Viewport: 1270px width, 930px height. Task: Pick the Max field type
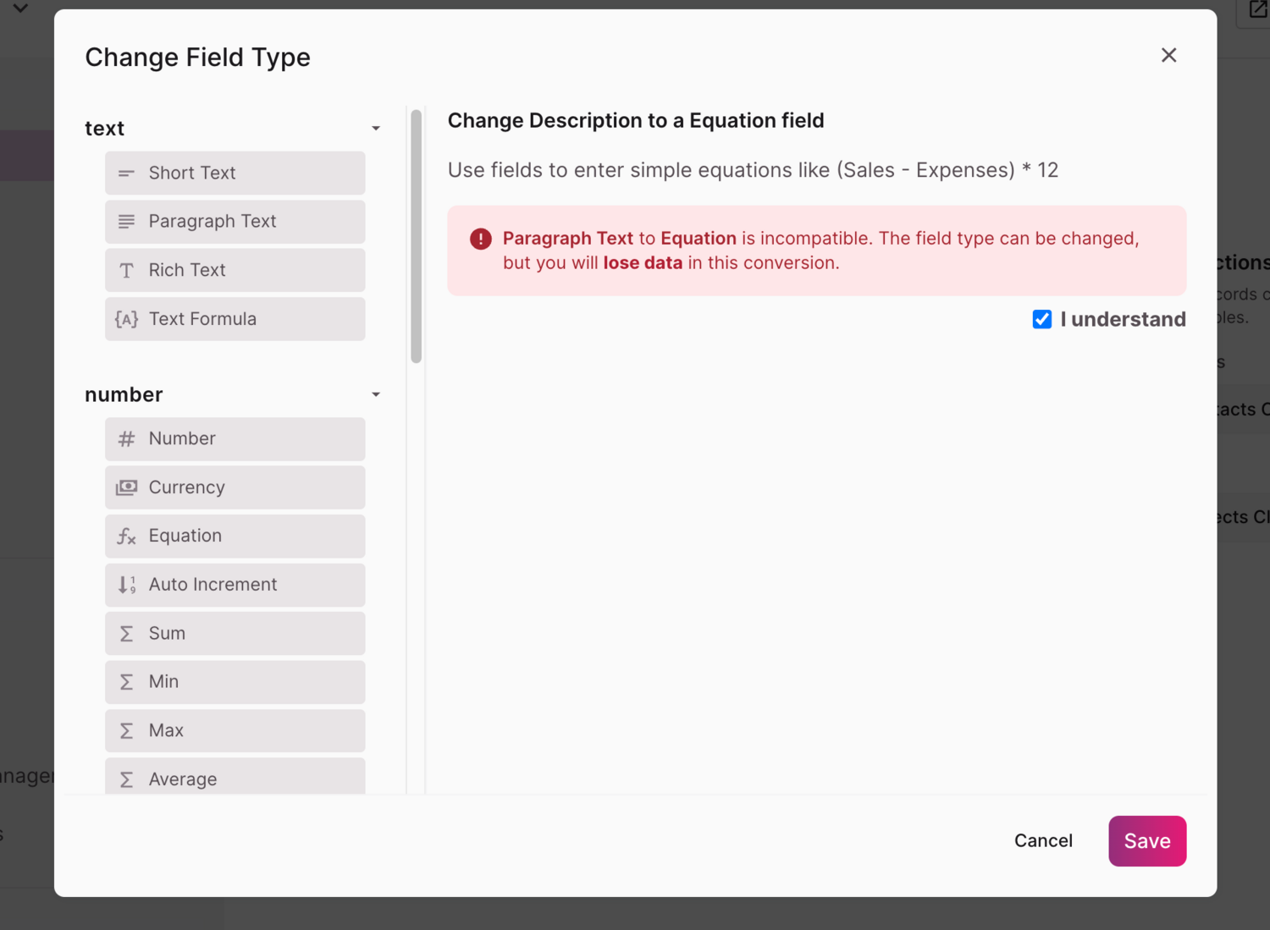pos(235,731)
